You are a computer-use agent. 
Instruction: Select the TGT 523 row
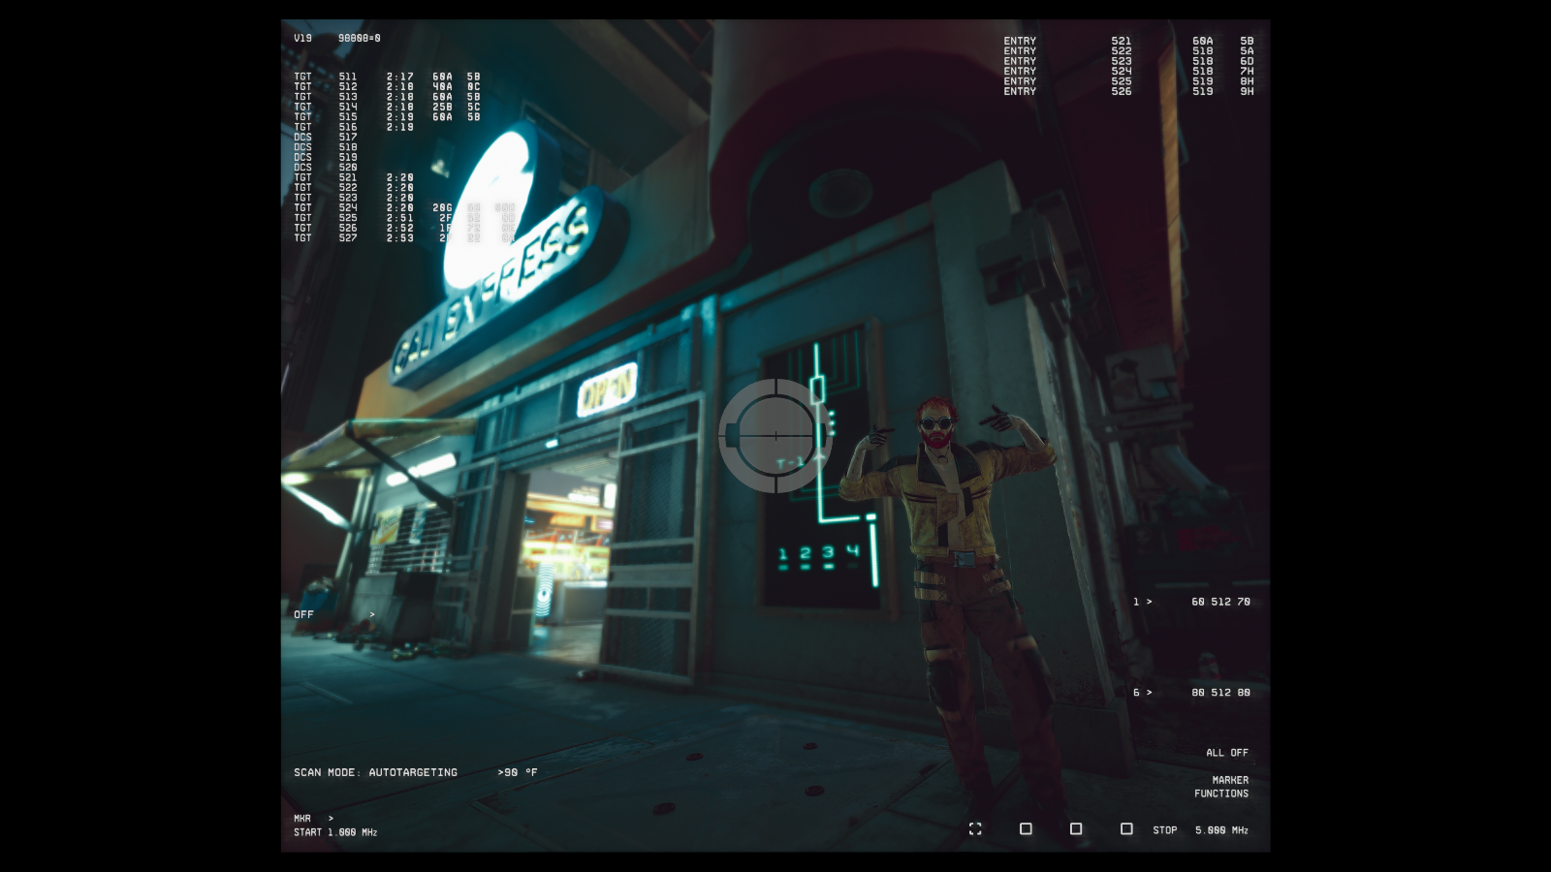354,198
